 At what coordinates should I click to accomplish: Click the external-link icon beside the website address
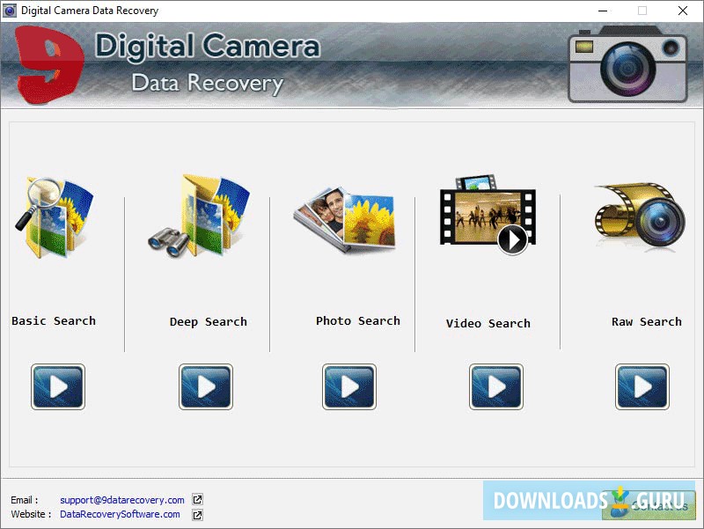197,515
